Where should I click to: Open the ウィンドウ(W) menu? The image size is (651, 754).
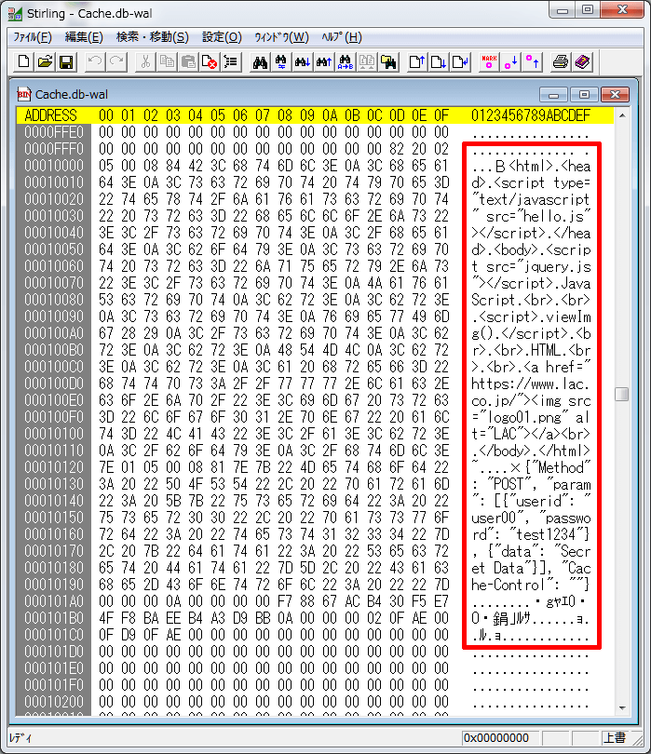pyautogui.click(x=281, y=37)
